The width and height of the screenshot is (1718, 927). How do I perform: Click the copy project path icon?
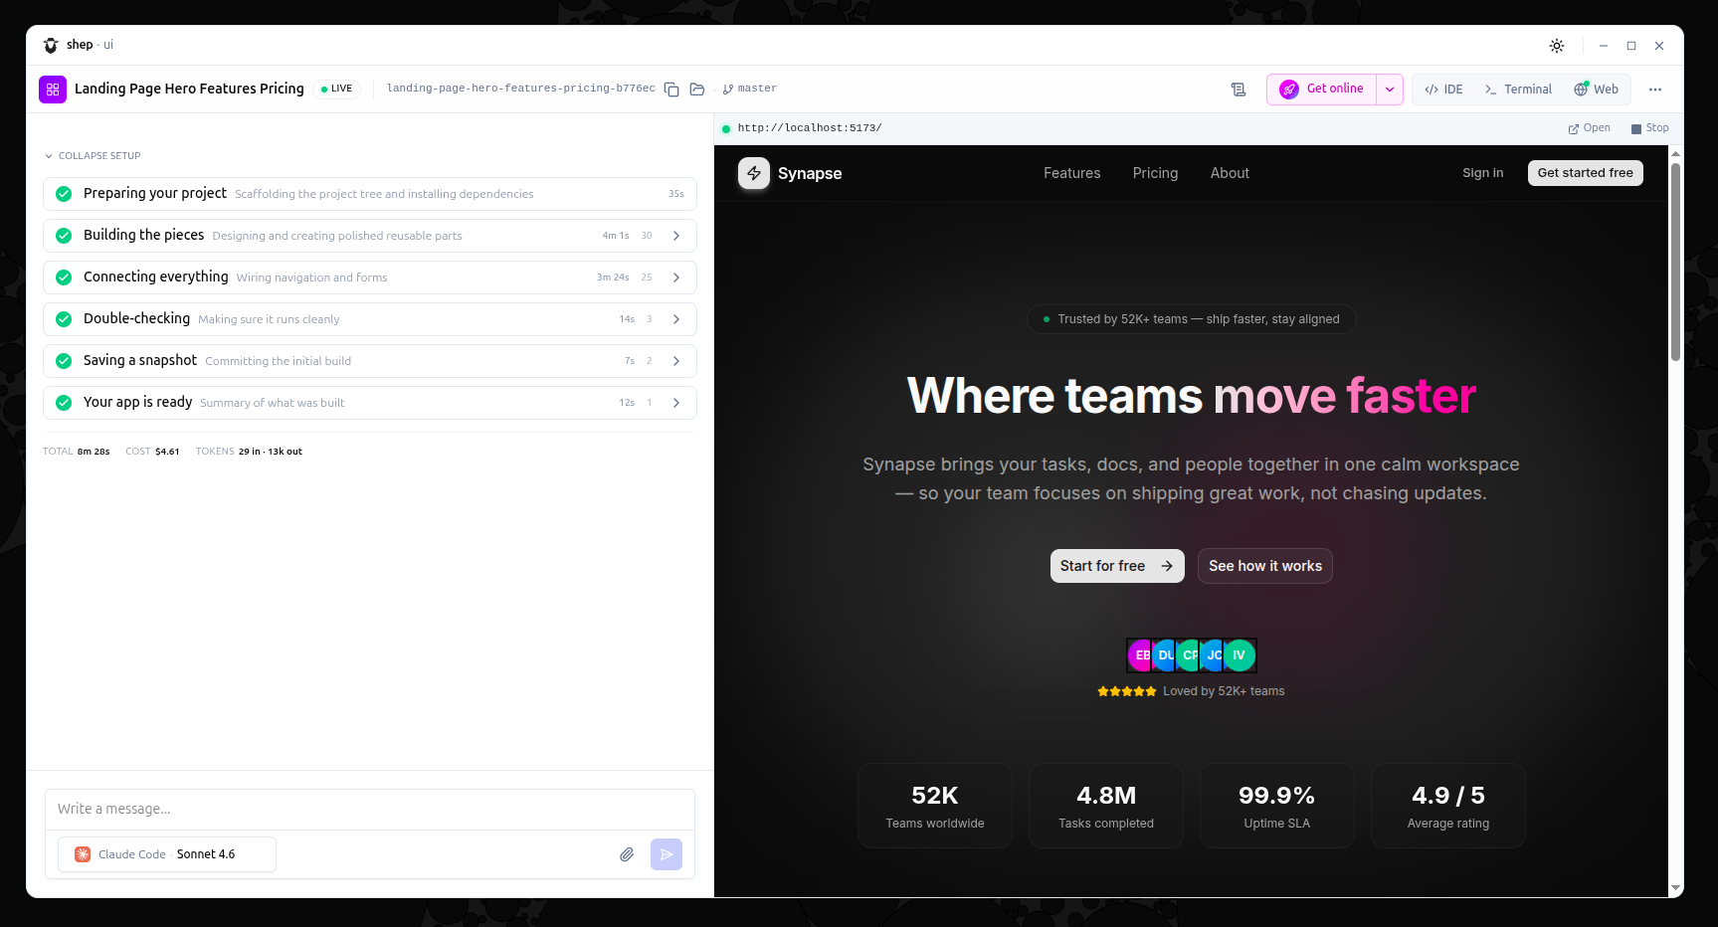pyautogui.click(x=671, y=89)
